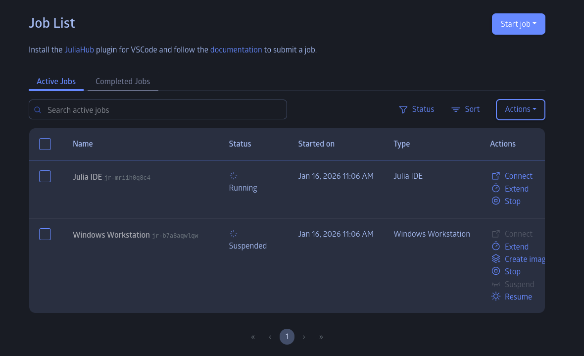The image size is (584, 356).
Task: Open the Status filter funnel icon
Action: [403, 109]
